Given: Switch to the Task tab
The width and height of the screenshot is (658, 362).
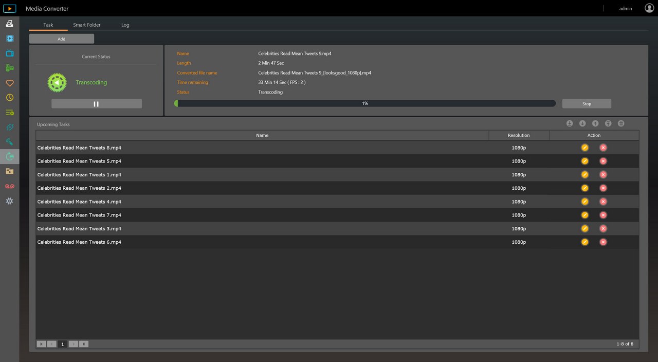Looking at the screenshot, I should (48, 25).
